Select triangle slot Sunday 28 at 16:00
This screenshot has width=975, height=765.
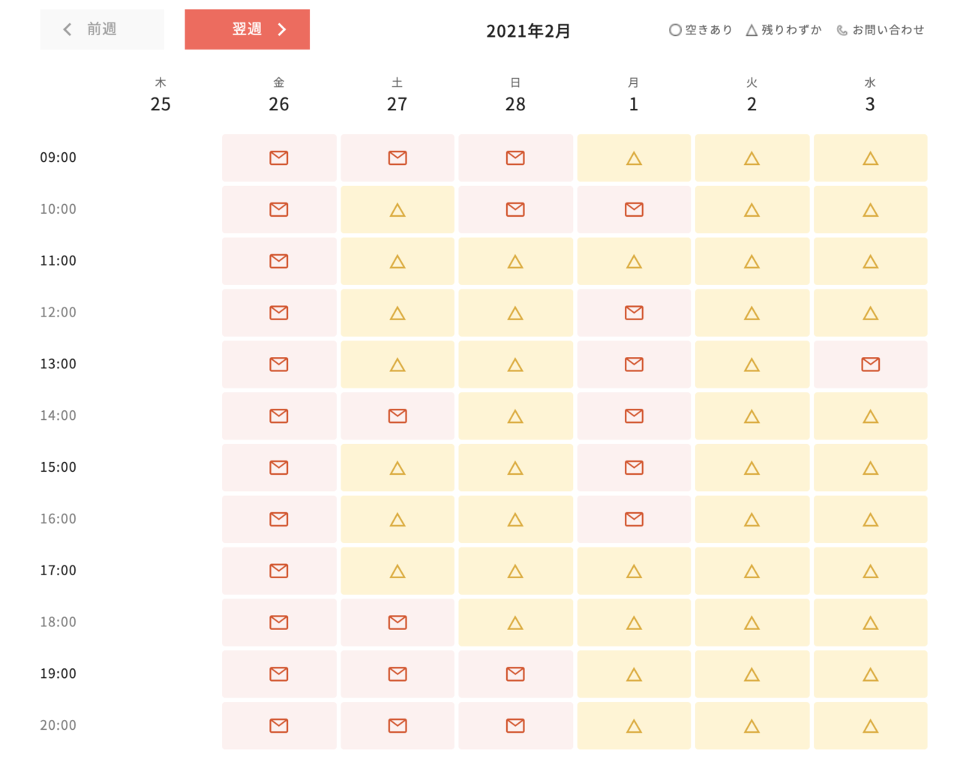tap(515, 520)
